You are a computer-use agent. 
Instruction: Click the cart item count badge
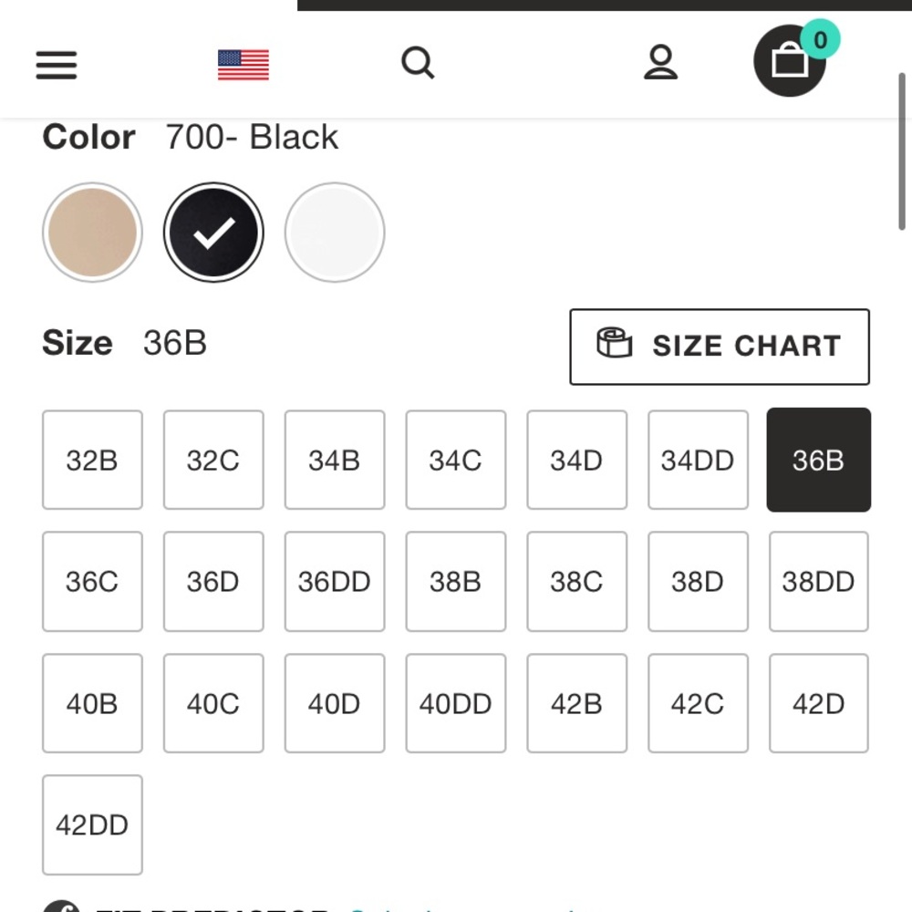pyautogui.click(x=818, y=39)
